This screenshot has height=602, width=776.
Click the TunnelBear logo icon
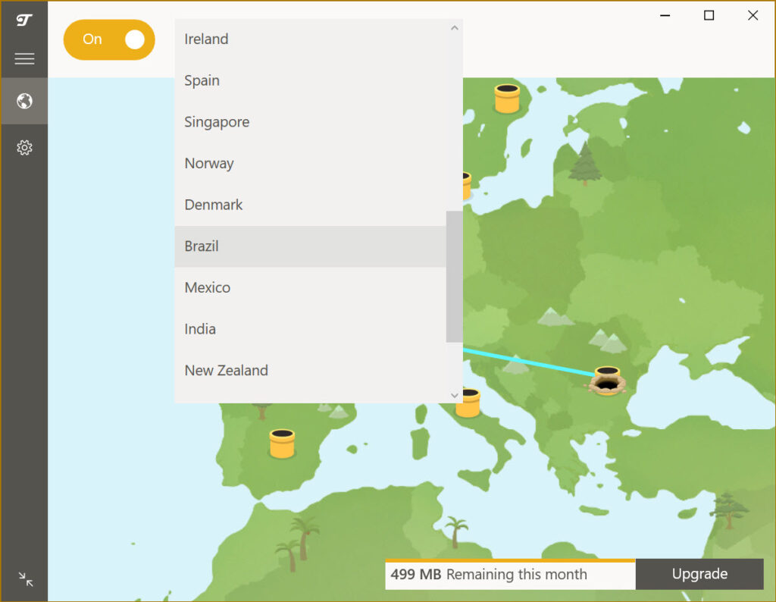click(x=23, y=20)
